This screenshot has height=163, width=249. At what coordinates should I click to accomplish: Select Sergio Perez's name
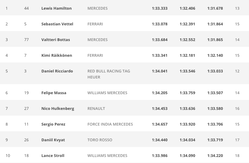point(53,124)
